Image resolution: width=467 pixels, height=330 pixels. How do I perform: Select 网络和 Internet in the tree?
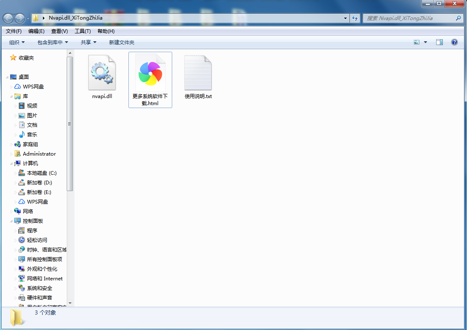[45, 278]
